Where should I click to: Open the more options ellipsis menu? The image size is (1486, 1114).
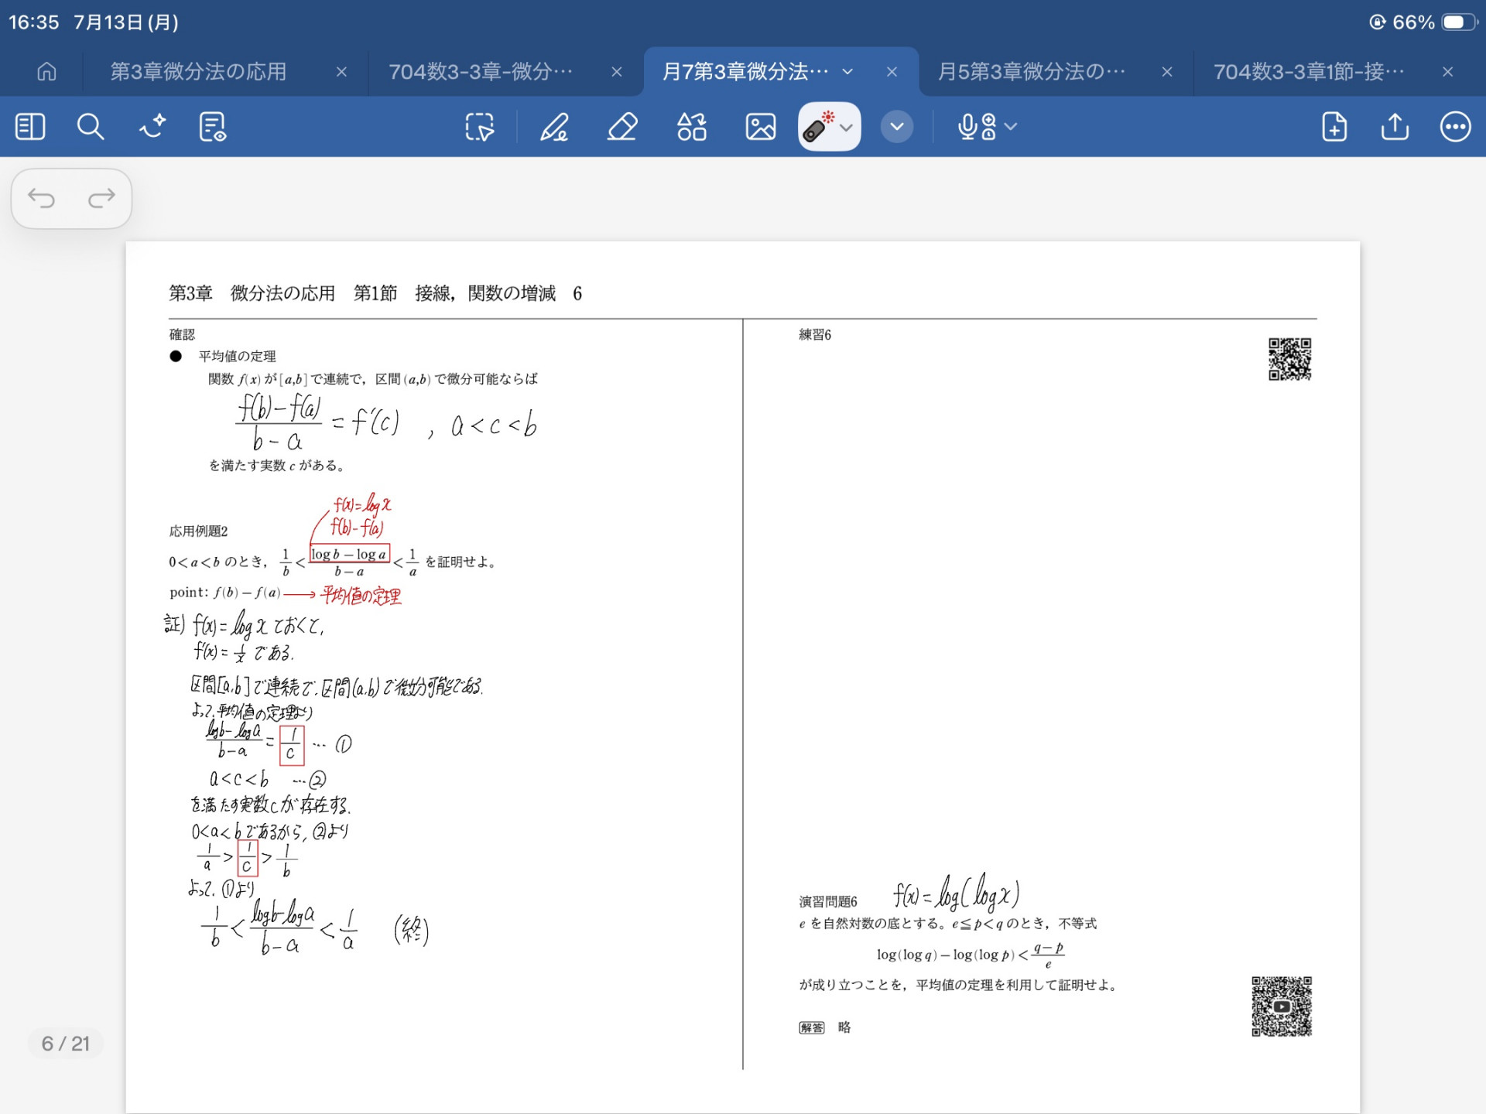pyautogui.click(x=1456, y=127)
